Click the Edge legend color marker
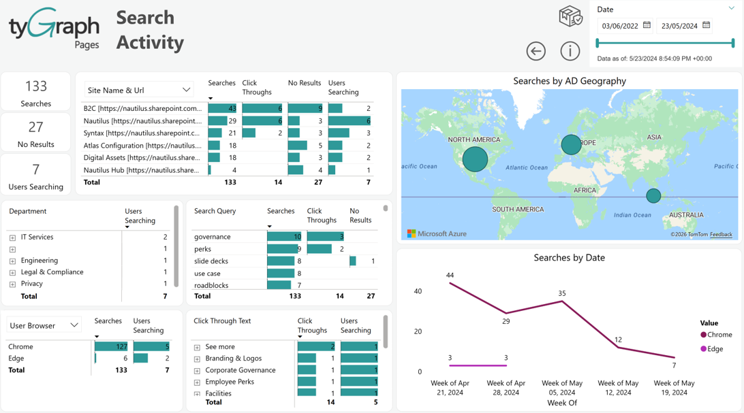744x413 pixels. (x=703, y=348)
